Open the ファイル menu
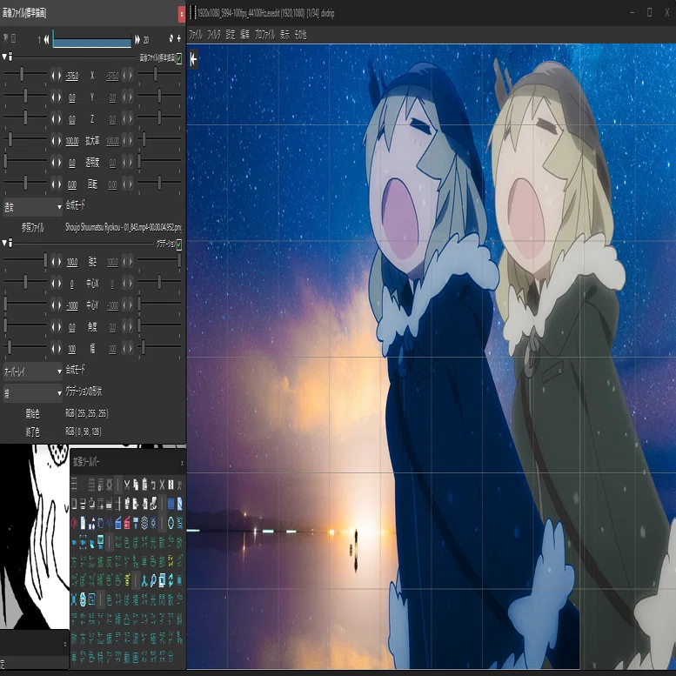This screenshot has height=676, width=676. coord(195,35)
